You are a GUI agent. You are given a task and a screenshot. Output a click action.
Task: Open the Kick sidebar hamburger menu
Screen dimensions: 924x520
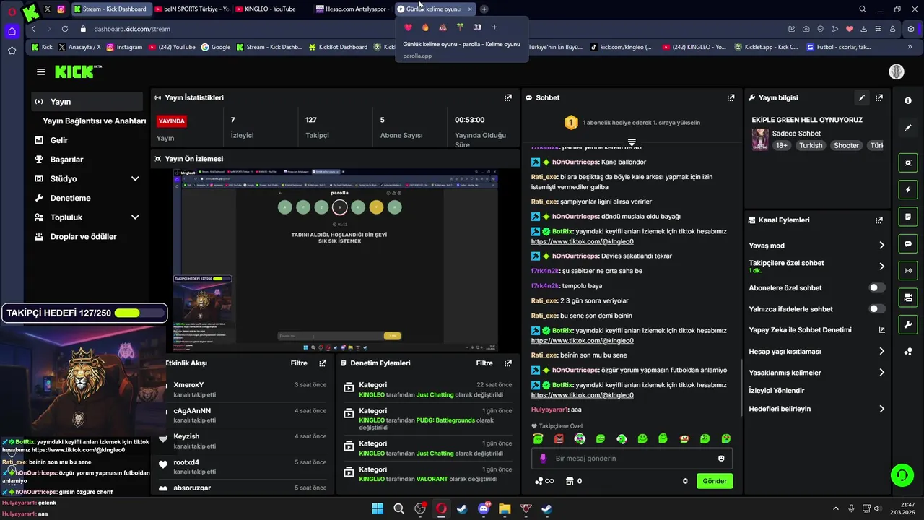pyautogui.click(x=40, y=71)
